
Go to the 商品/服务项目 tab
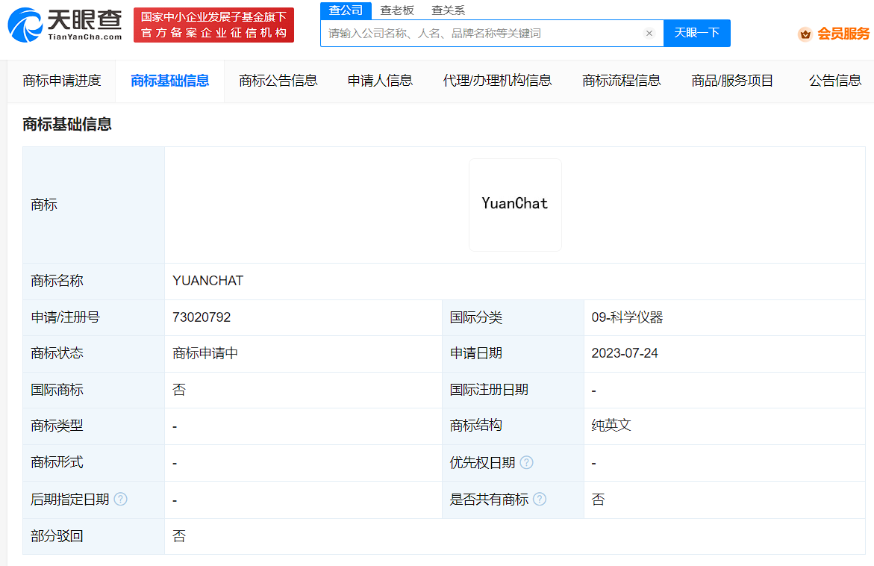pyautogui.click(x=732, y=81)
